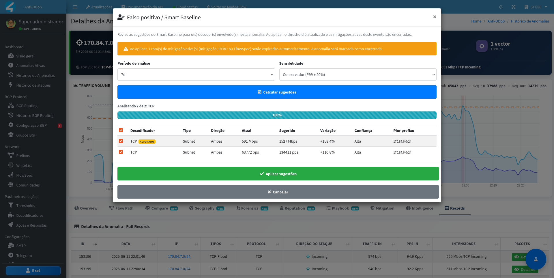Click Aplicar sugestões green button

278,174
